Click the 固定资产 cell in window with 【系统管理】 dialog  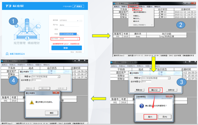[121, 72]
